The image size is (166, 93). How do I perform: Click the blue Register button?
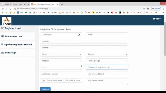tap(45, 89)
